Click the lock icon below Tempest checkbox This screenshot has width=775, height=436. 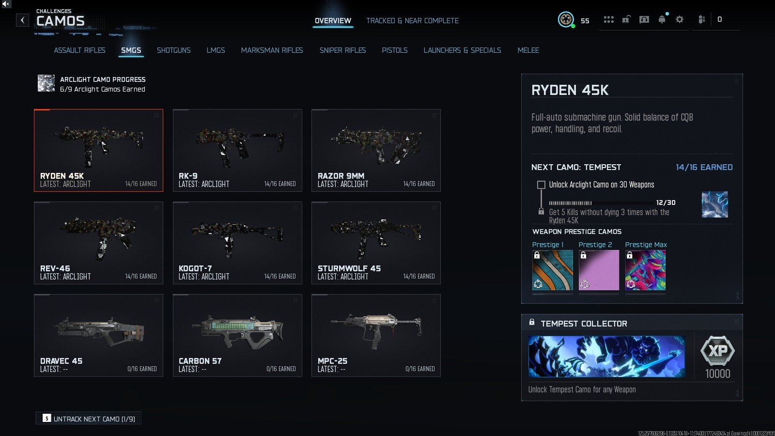tap(541, 211)
